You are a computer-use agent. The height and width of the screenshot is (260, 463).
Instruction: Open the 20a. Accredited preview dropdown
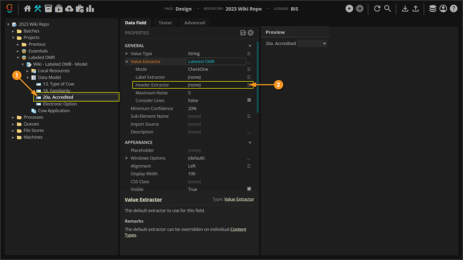tap(312, 43)
